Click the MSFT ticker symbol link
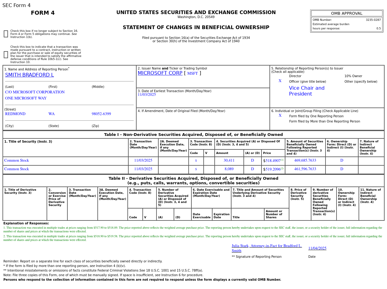Screen dimensions: 387x289 (x=192, y=73)
